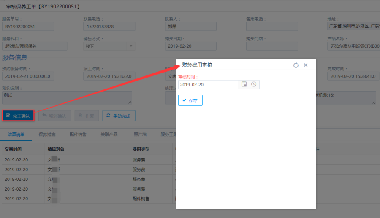The width and height of the screenshot is (380, 218).
Task: Open the 保养措施 tab
Action: [x=47, y=135]
